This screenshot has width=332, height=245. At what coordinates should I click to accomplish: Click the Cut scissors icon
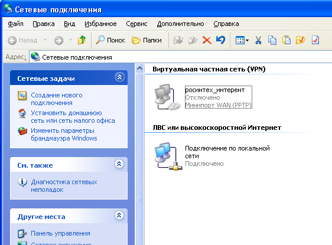(258, 40)
